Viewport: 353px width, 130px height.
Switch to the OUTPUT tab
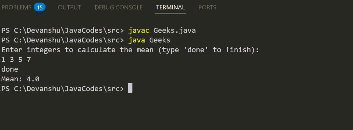coord(69,7)
